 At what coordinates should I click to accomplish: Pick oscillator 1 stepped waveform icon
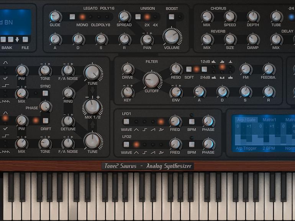pyautogui.click(x=5, y=78)
